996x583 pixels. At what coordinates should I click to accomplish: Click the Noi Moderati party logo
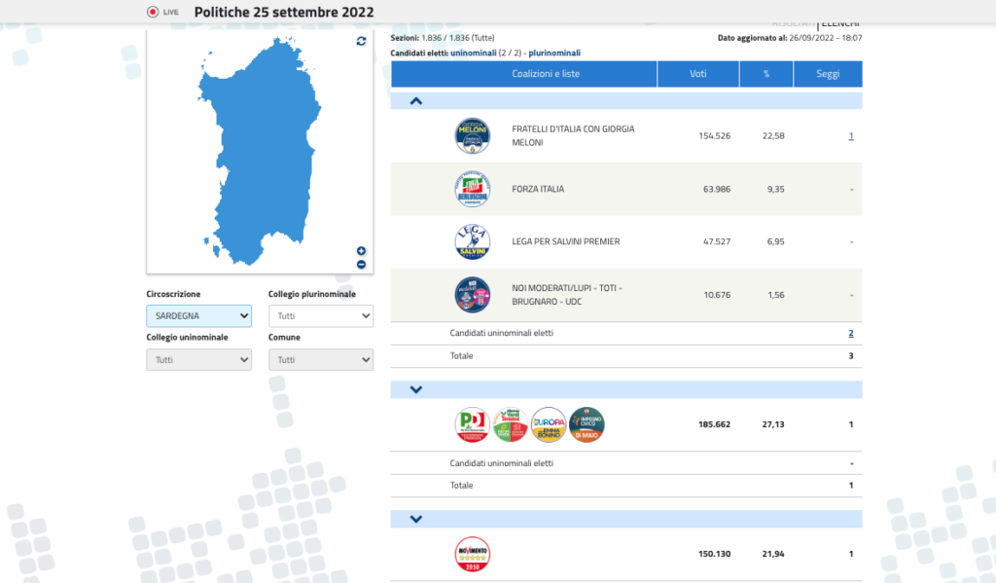pos(472,295)
